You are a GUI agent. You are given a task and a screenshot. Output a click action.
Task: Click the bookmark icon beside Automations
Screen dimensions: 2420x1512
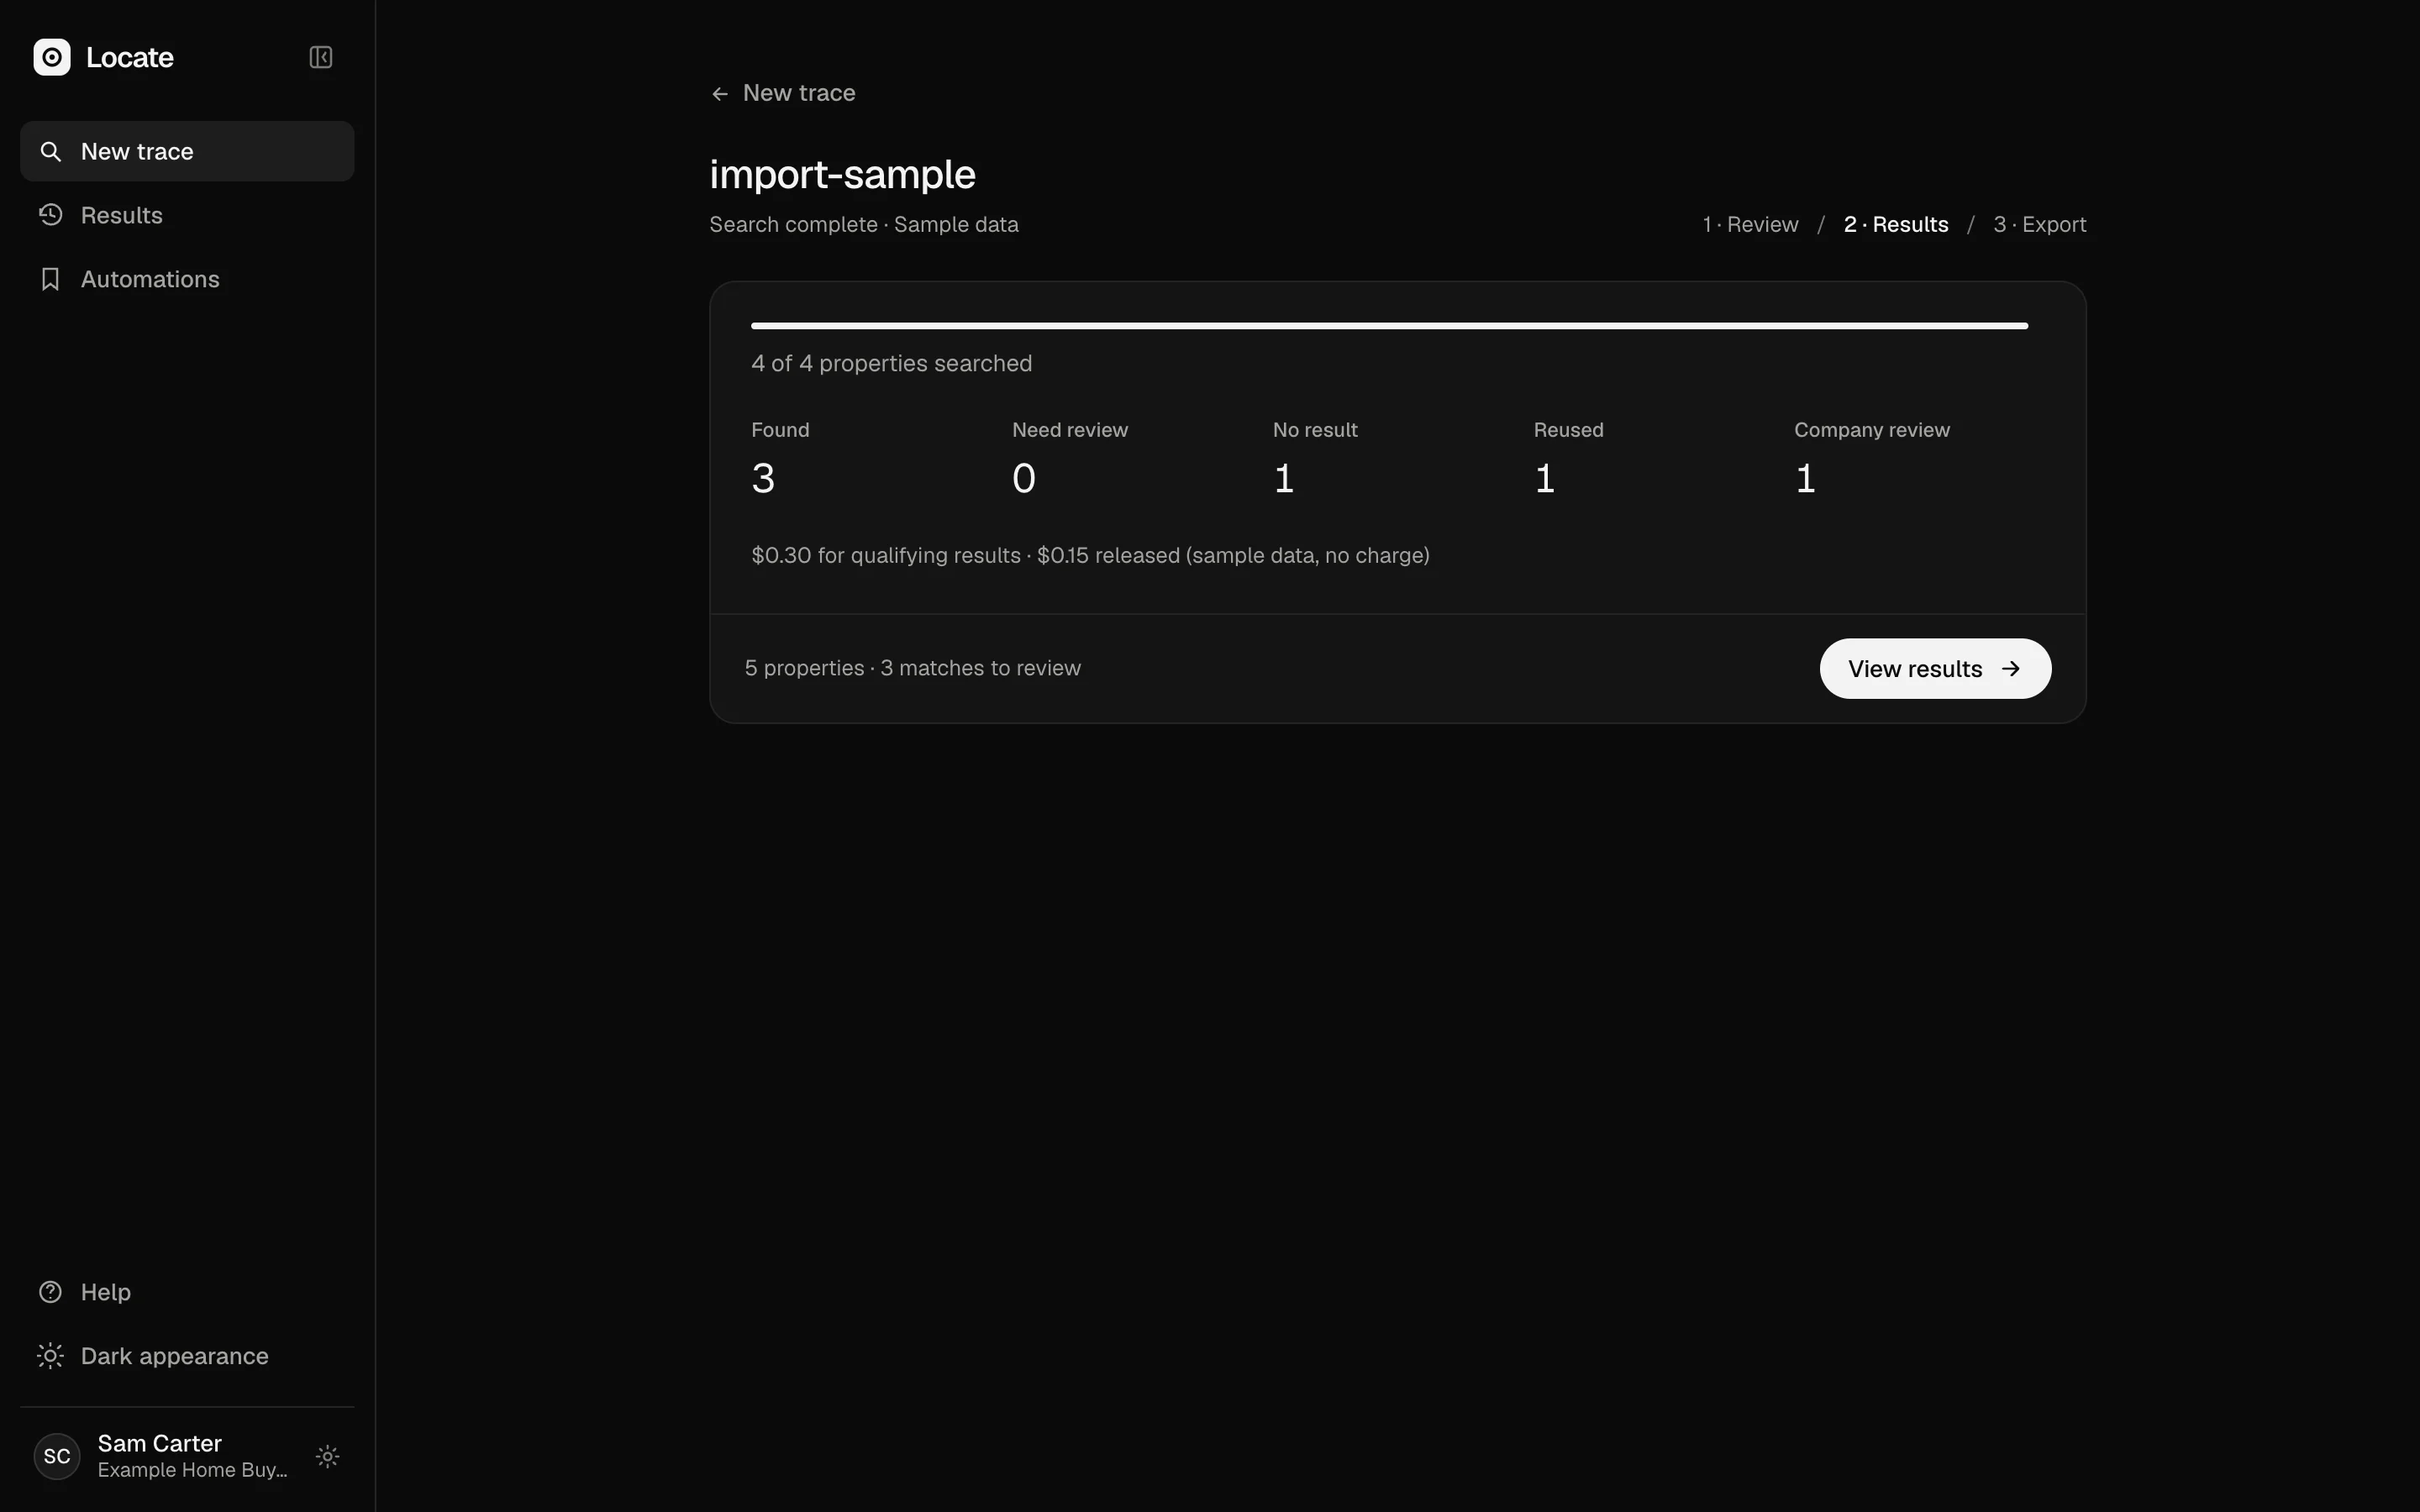[50, 279]
